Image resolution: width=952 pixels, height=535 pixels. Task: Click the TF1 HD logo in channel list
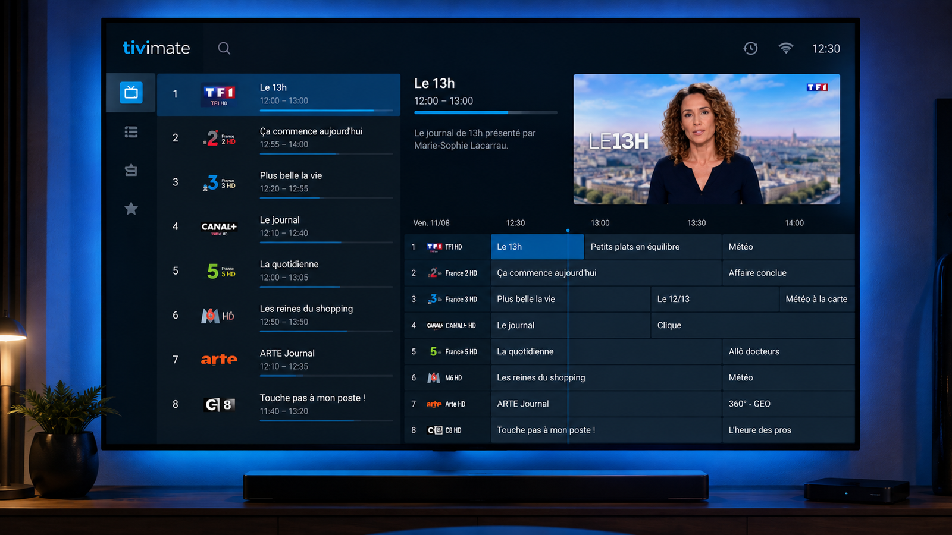click(219, 94)
